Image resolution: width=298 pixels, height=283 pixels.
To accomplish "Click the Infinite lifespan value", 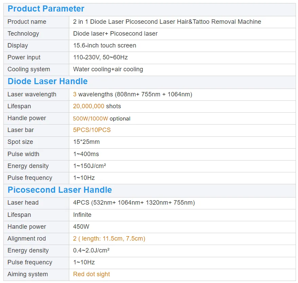I will pos(82,215).
